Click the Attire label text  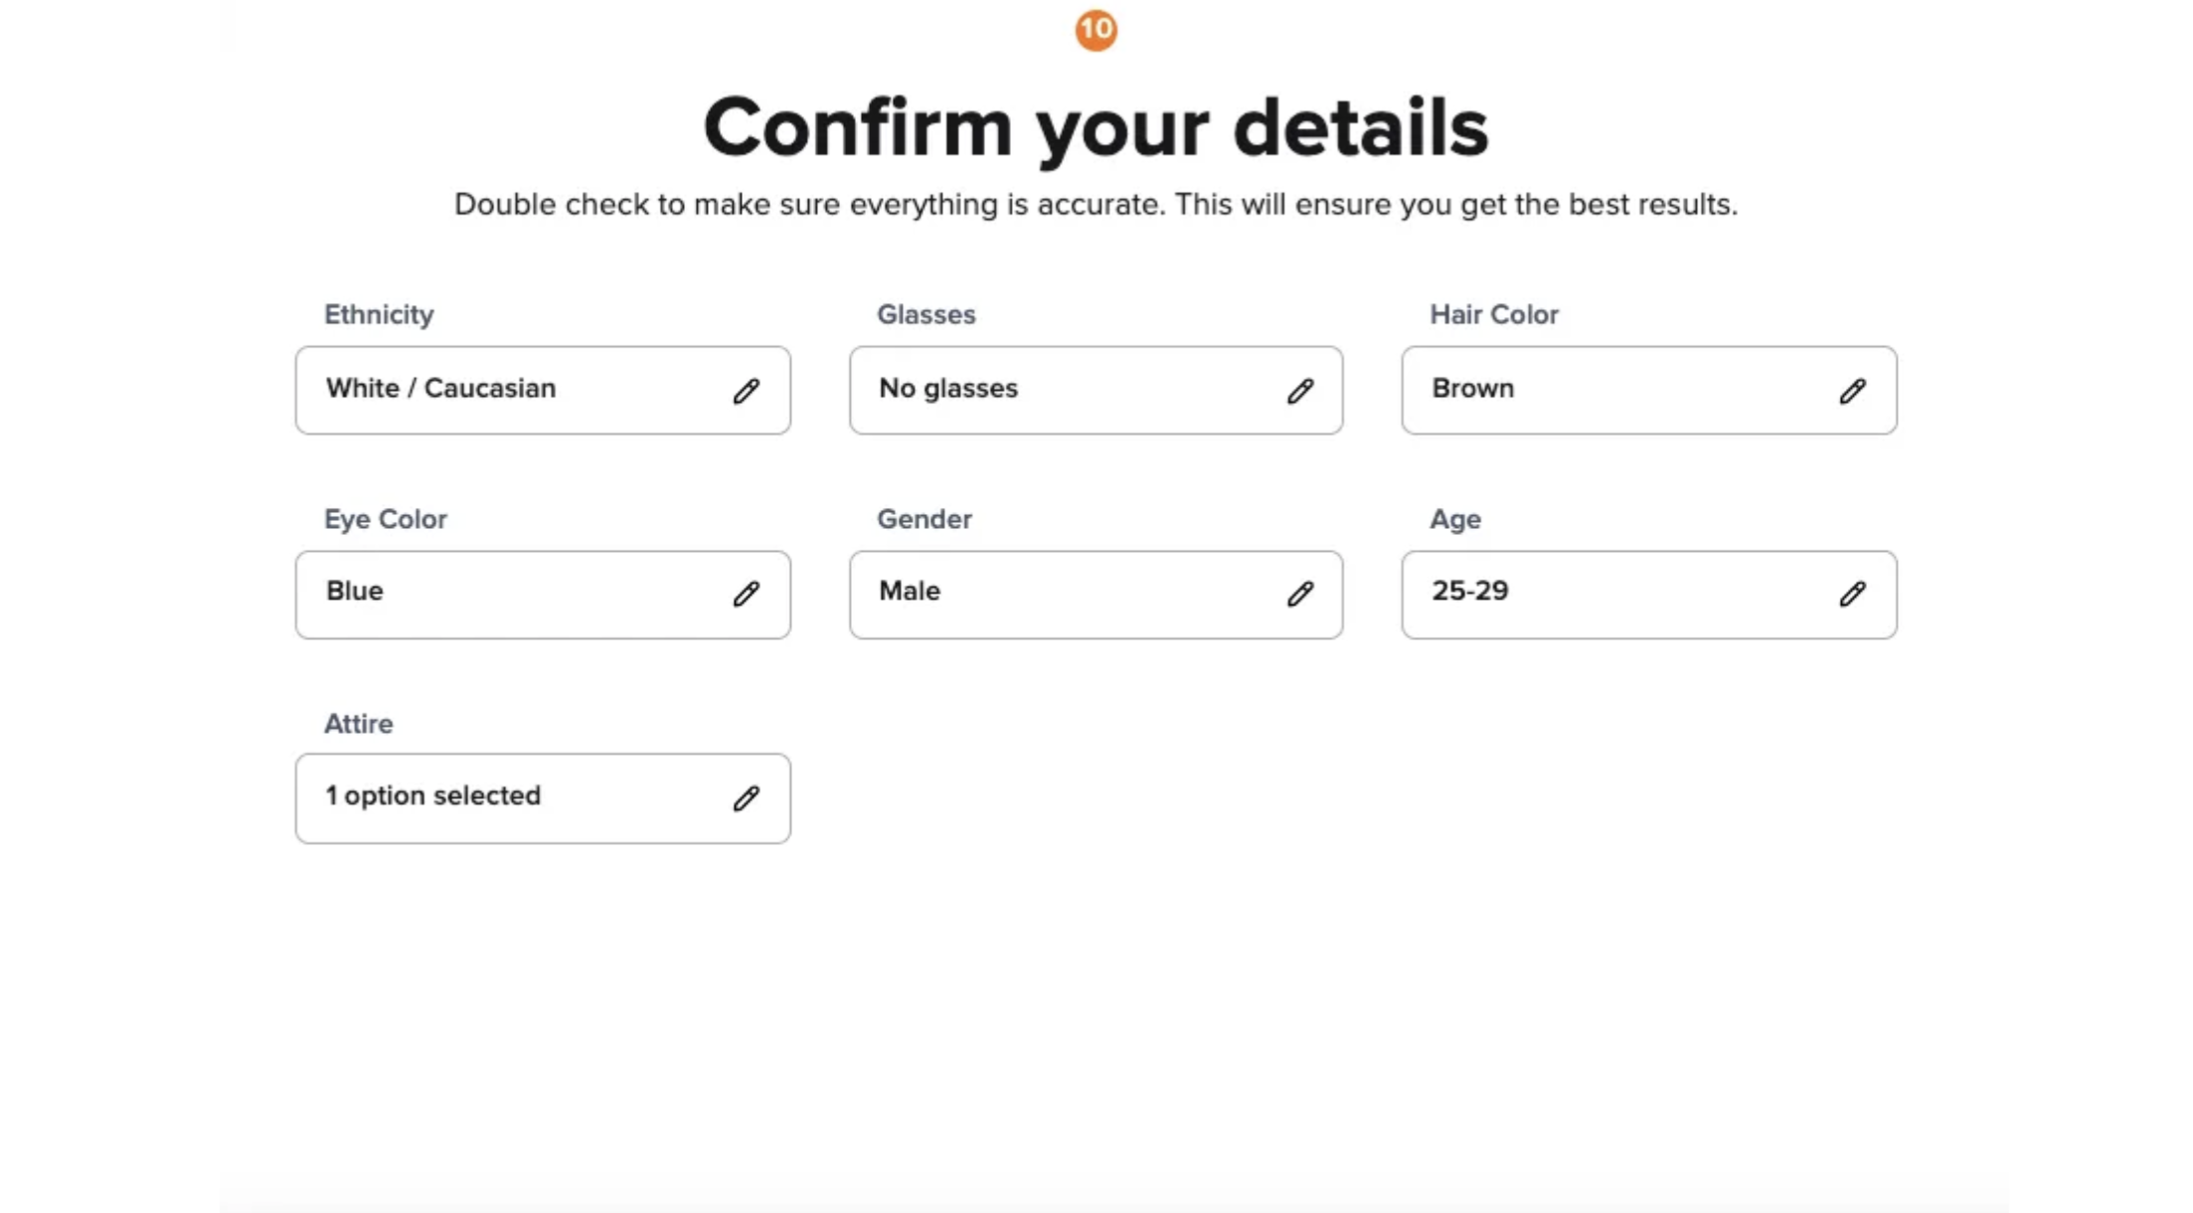pos(358,724)
